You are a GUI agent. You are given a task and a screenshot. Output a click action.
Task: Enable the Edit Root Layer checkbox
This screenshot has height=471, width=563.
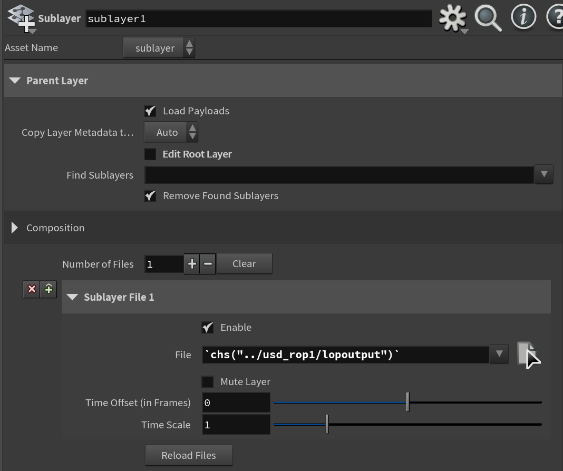(x=150, y=154)
